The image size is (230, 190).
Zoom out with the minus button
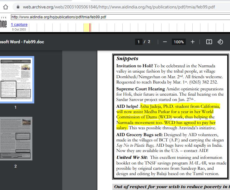pos(165,42)
